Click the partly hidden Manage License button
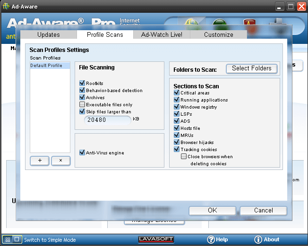 154,222
